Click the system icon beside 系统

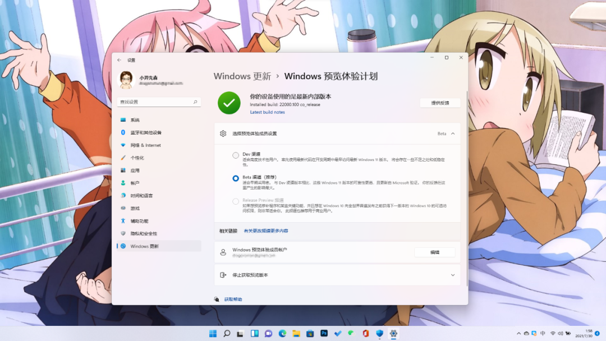(x=123, y=120)
